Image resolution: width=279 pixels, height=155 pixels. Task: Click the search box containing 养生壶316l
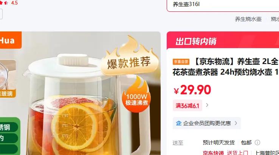tap(223, 5)
